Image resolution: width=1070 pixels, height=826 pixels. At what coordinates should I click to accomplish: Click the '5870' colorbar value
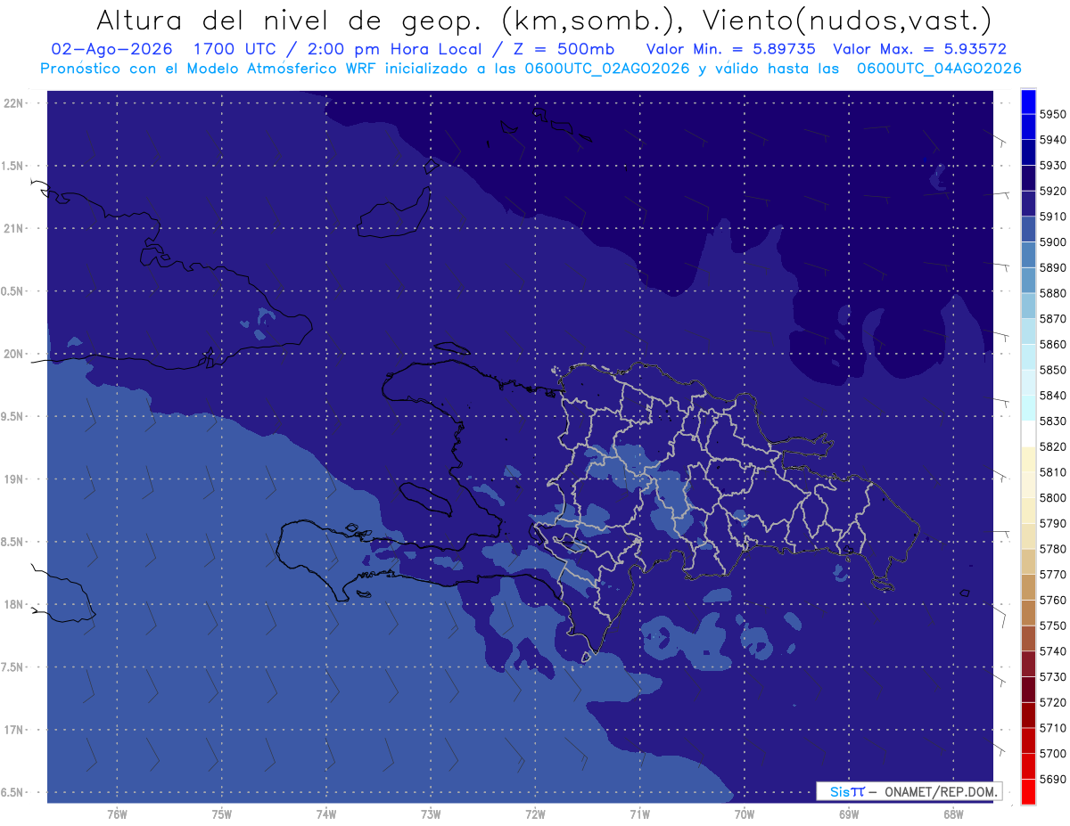(1052, 318)
